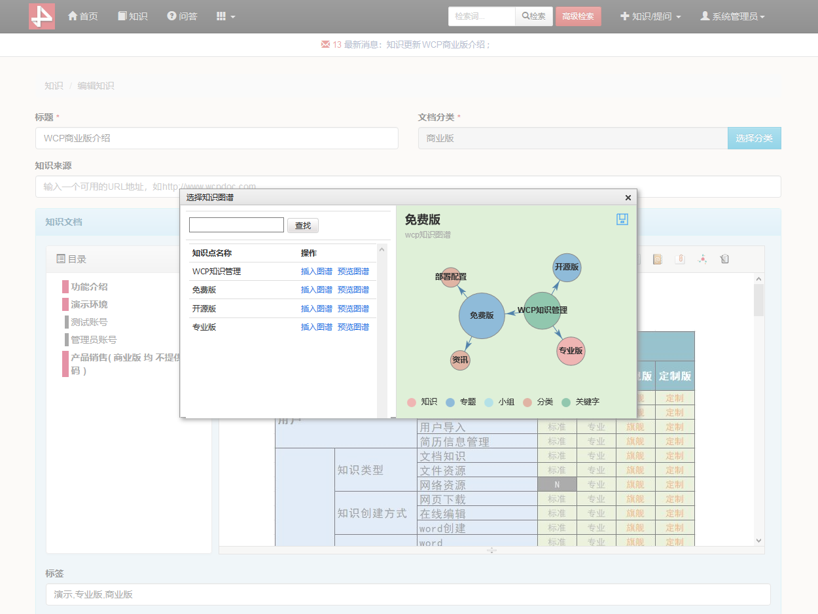The height and width of the screenshot is (614, 818).
Task: Open the envelope messages icon with 13
Action: click(325, 45)
